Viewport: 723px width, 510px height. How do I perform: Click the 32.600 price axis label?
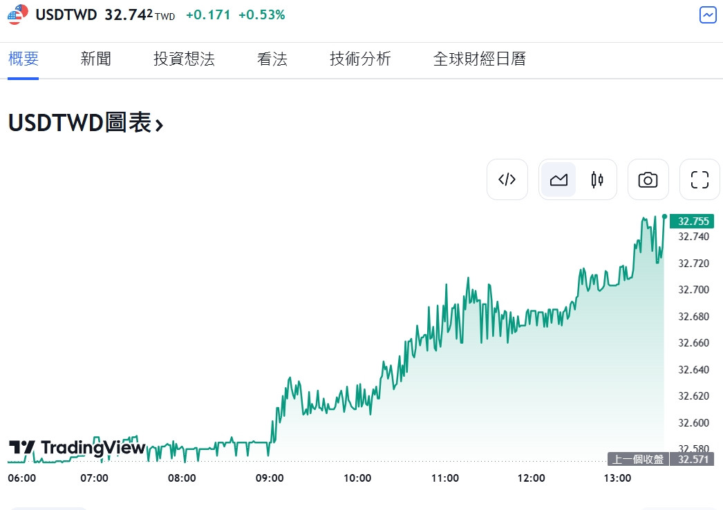(x=693, y=422)
